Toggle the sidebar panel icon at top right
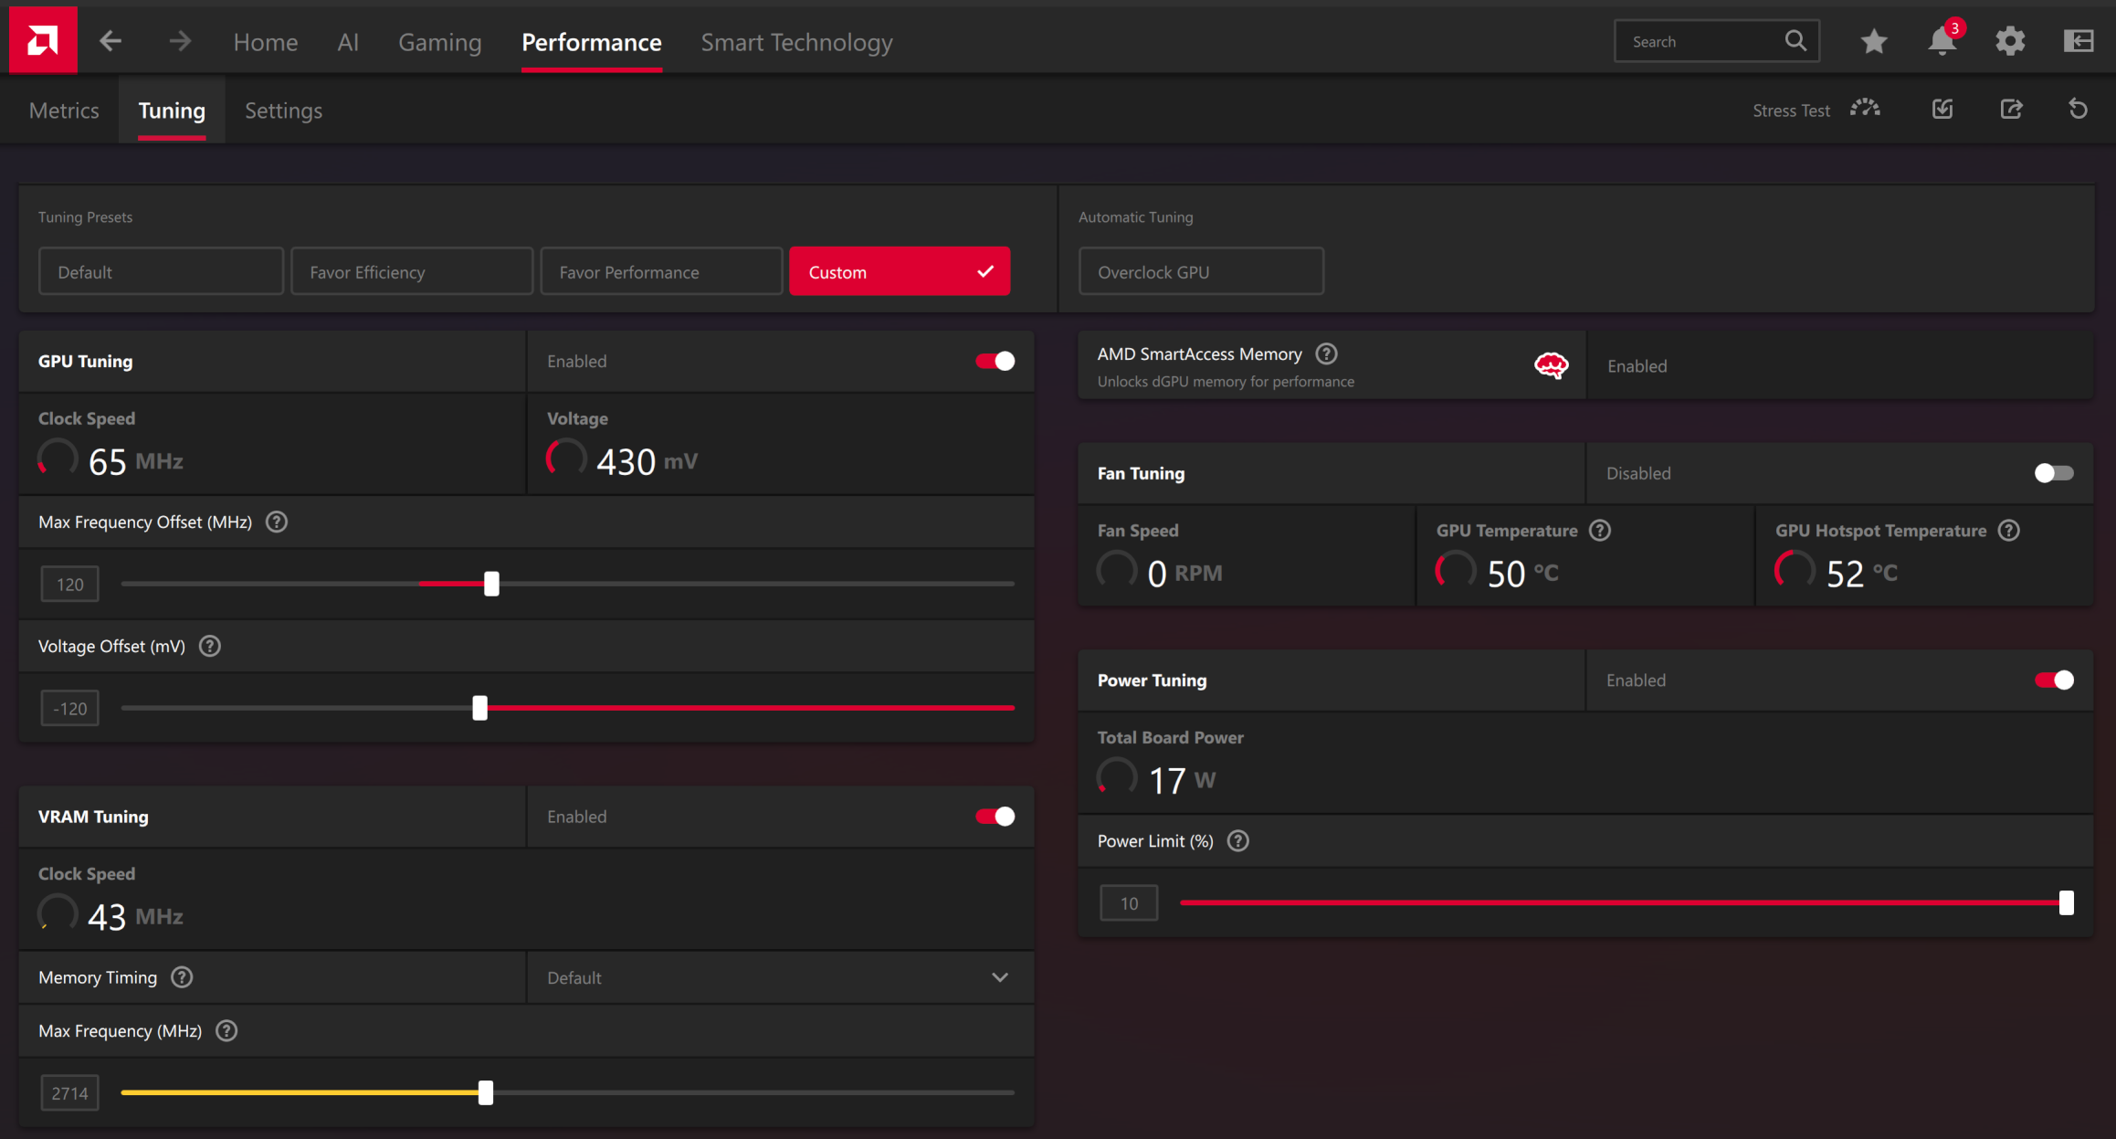 2079,41
